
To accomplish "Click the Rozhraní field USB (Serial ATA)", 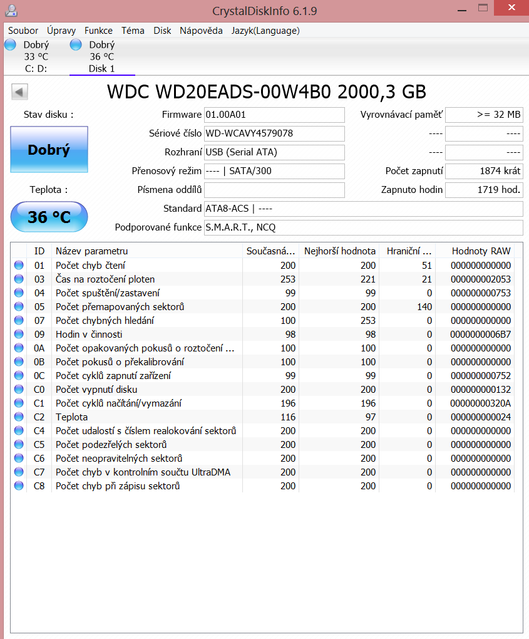I will point(274,152).
